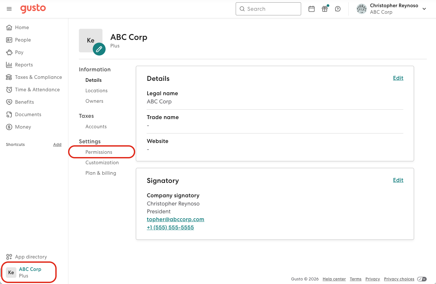Image resolution: width=436 pixels, height=284 pixels.
Task: Open the gift referral icon
Action: (325, 9)
